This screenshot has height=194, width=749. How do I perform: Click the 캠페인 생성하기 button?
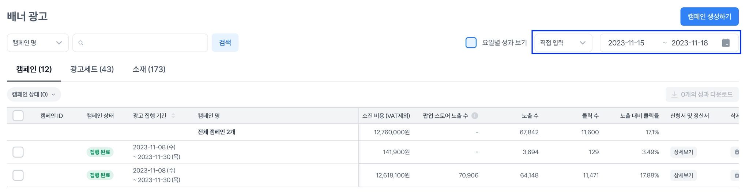(x=709, y=17)
